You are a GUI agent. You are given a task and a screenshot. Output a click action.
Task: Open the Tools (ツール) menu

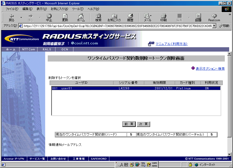pos(77,9)
